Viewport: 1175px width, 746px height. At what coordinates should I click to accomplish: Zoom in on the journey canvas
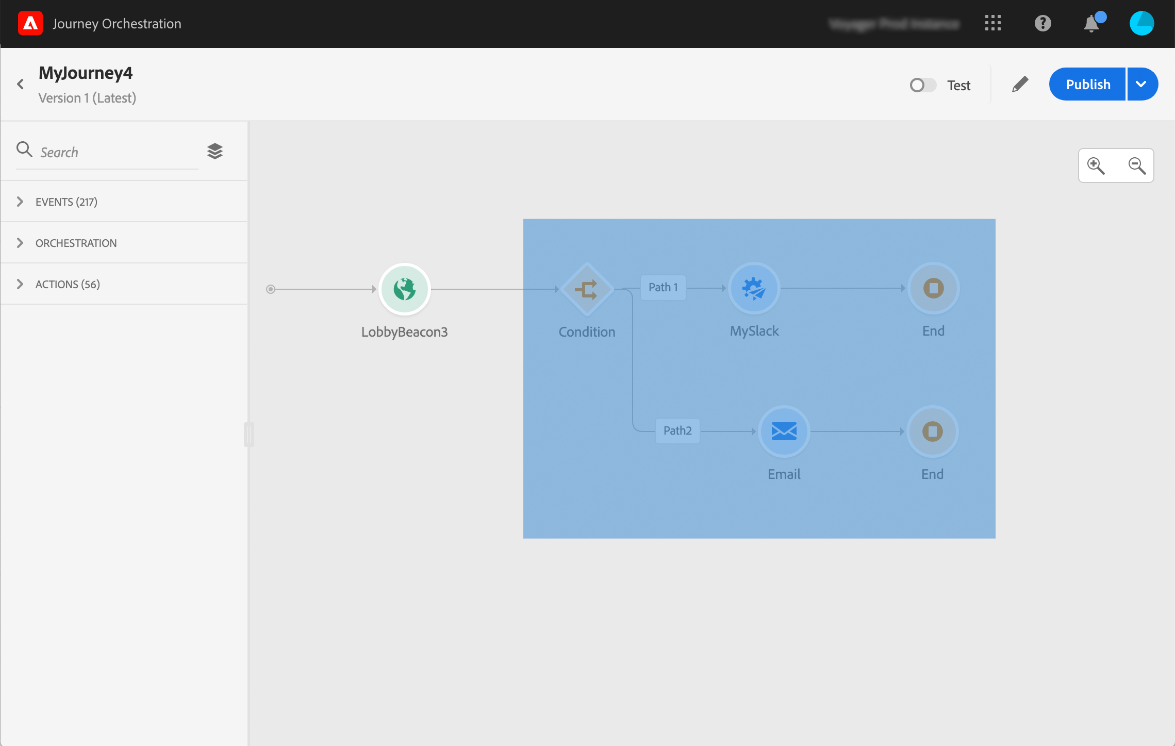1096,165
